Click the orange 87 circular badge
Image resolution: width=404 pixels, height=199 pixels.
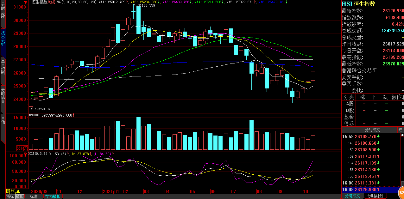point(401,192)
